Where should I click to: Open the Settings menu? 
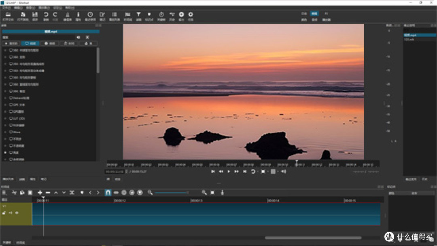point(57,8)
